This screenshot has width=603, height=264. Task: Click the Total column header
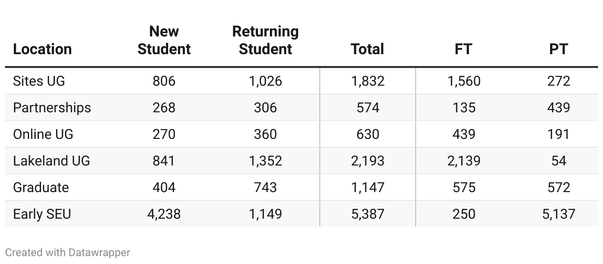coord(367,49)
